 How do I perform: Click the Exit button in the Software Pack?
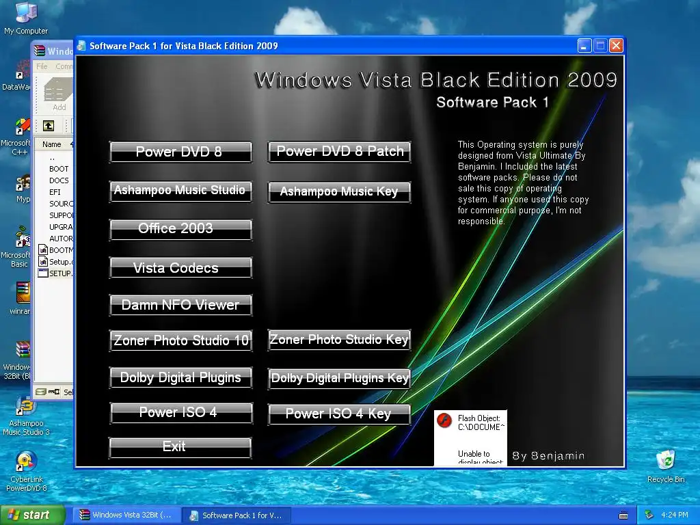click(x=180, y=447)
